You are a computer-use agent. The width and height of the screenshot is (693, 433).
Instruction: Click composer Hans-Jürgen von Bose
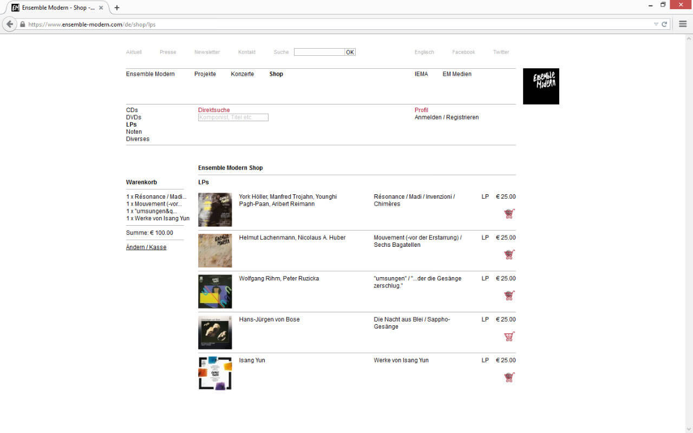(x=269, y=319)
